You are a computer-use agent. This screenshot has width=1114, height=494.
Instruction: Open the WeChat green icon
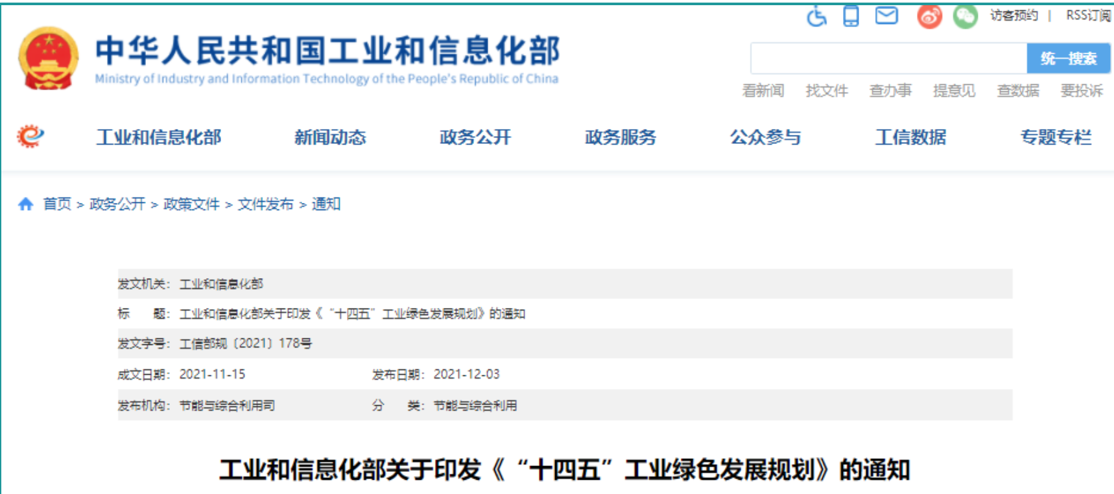(965, 16)
